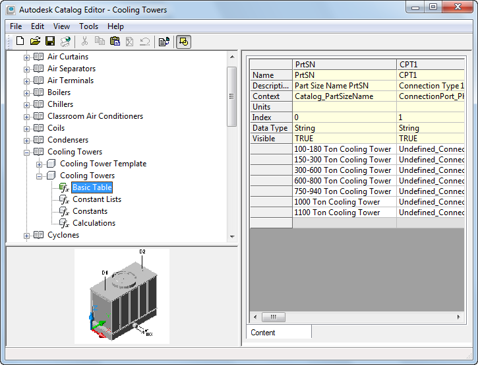
Task: Open the View menu
Action: click(61, 26)
